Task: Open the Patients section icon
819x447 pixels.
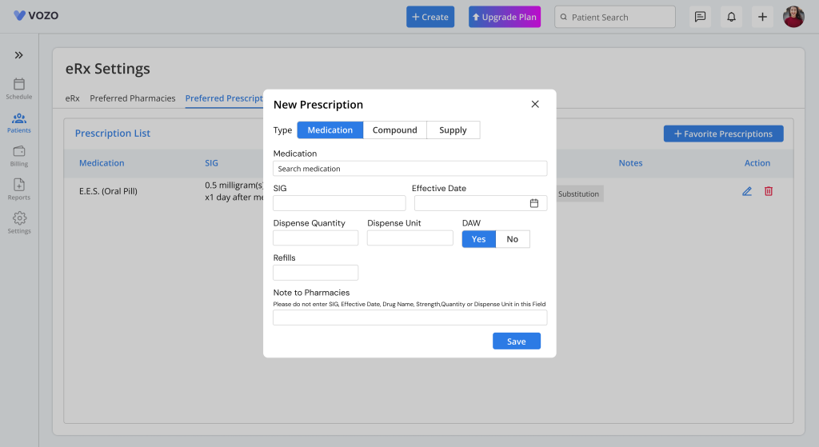Action: (19, 118)
